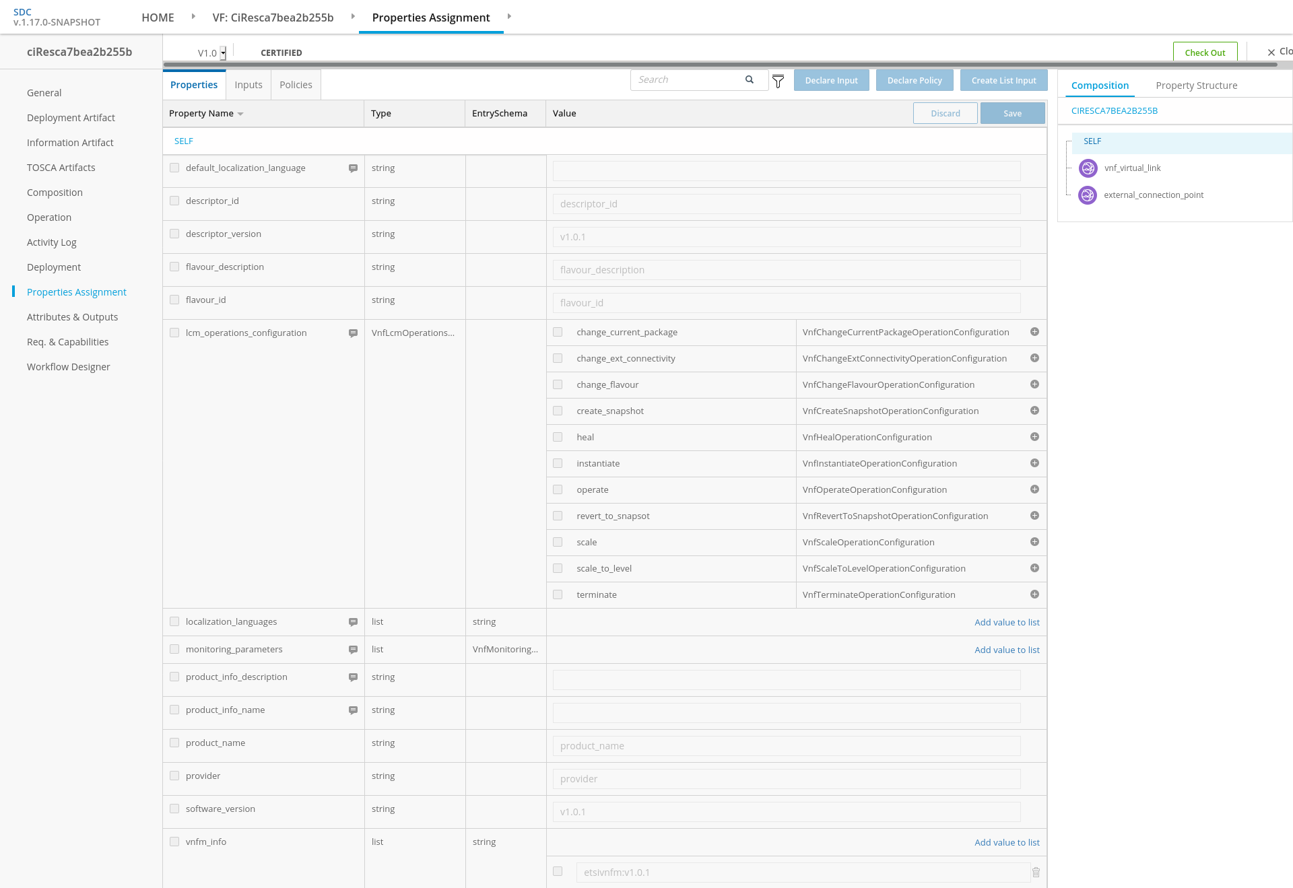Close the page with X icon

(x=1271, y=53)
